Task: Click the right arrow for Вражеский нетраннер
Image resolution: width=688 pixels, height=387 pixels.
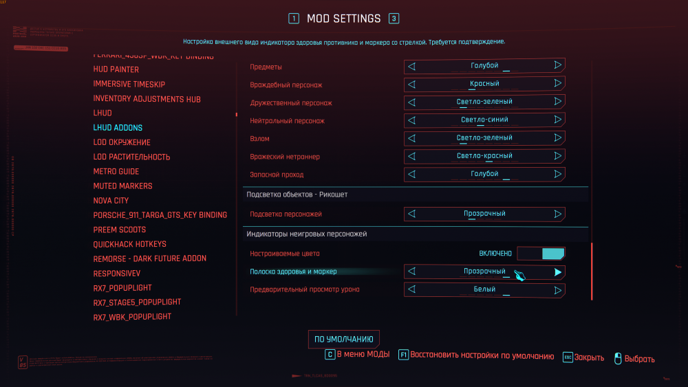Action: point(558,156)
